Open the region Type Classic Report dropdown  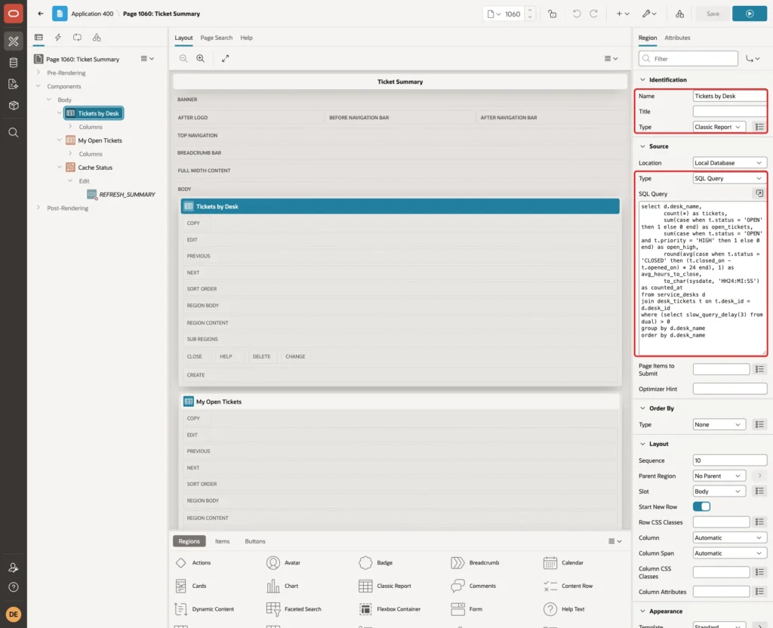tap(719, 127)
